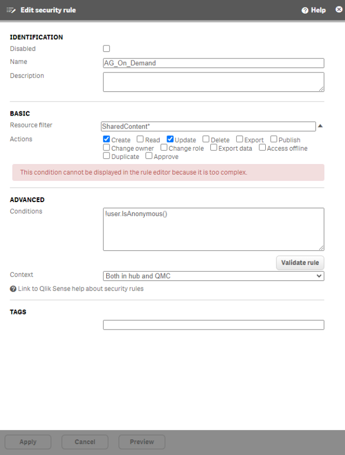
Task: Uncheck the Create action
Action: pos(106,139)
